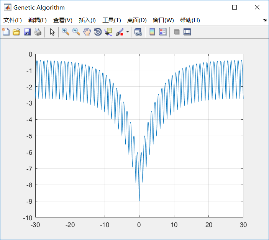Click the y-axis tick label -9

[30, 202]
